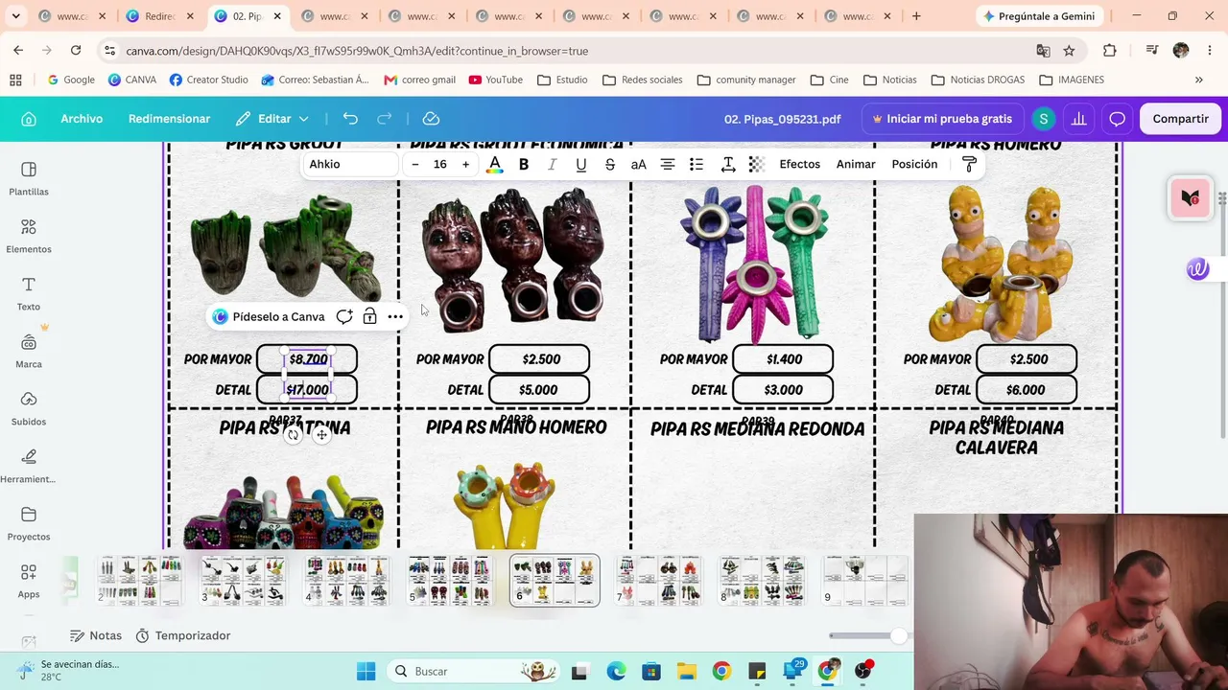Open the Canva home icon
Viewport: 1228px width, 690px height.
(x=29, y=119)
